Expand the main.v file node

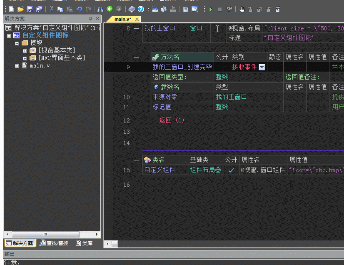pos(17,66)
